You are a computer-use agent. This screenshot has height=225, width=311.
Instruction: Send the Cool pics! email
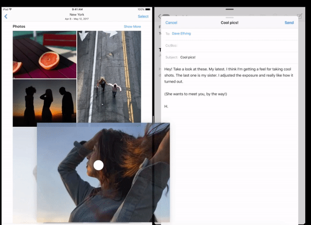tap(289, 23)
